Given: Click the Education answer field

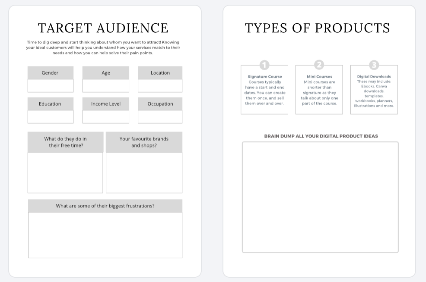Looking at the screenshot, I should point(51,117).
